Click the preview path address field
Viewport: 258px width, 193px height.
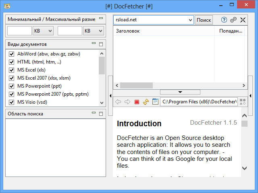(199, 102)
